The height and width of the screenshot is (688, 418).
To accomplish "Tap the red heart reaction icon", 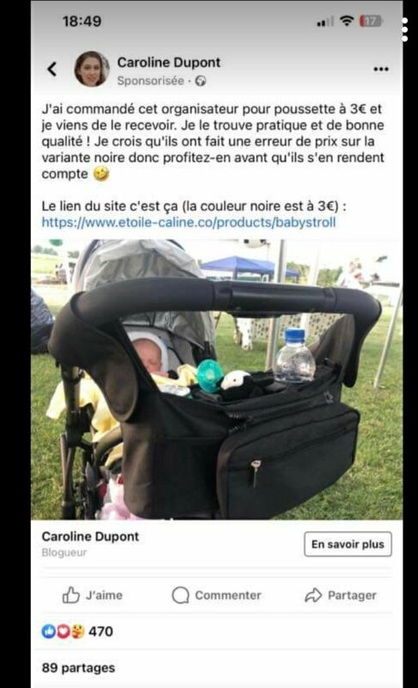I will click(63, 631).
